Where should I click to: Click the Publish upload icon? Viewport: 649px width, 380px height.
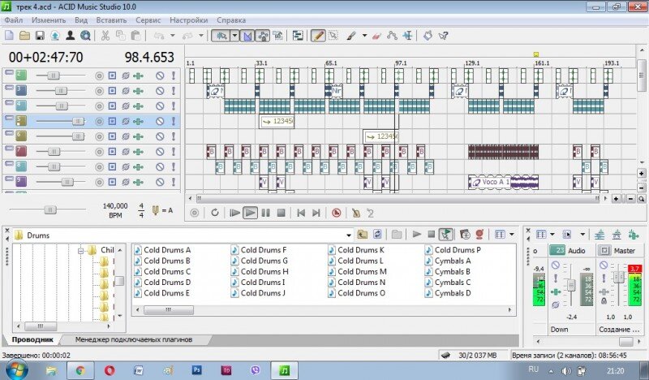(x=55, y=36)
